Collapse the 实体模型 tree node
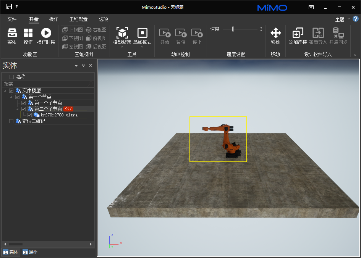This screenshot has width=361, height=258. (x=5, y=90)
